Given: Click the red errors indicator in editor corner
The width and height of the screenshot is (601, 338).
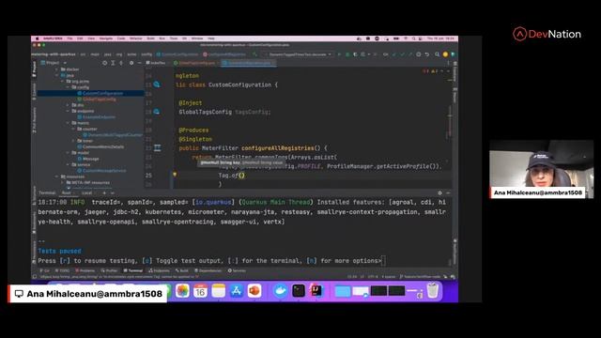Looking at the screenshot, I should click(x=425, y=71).
